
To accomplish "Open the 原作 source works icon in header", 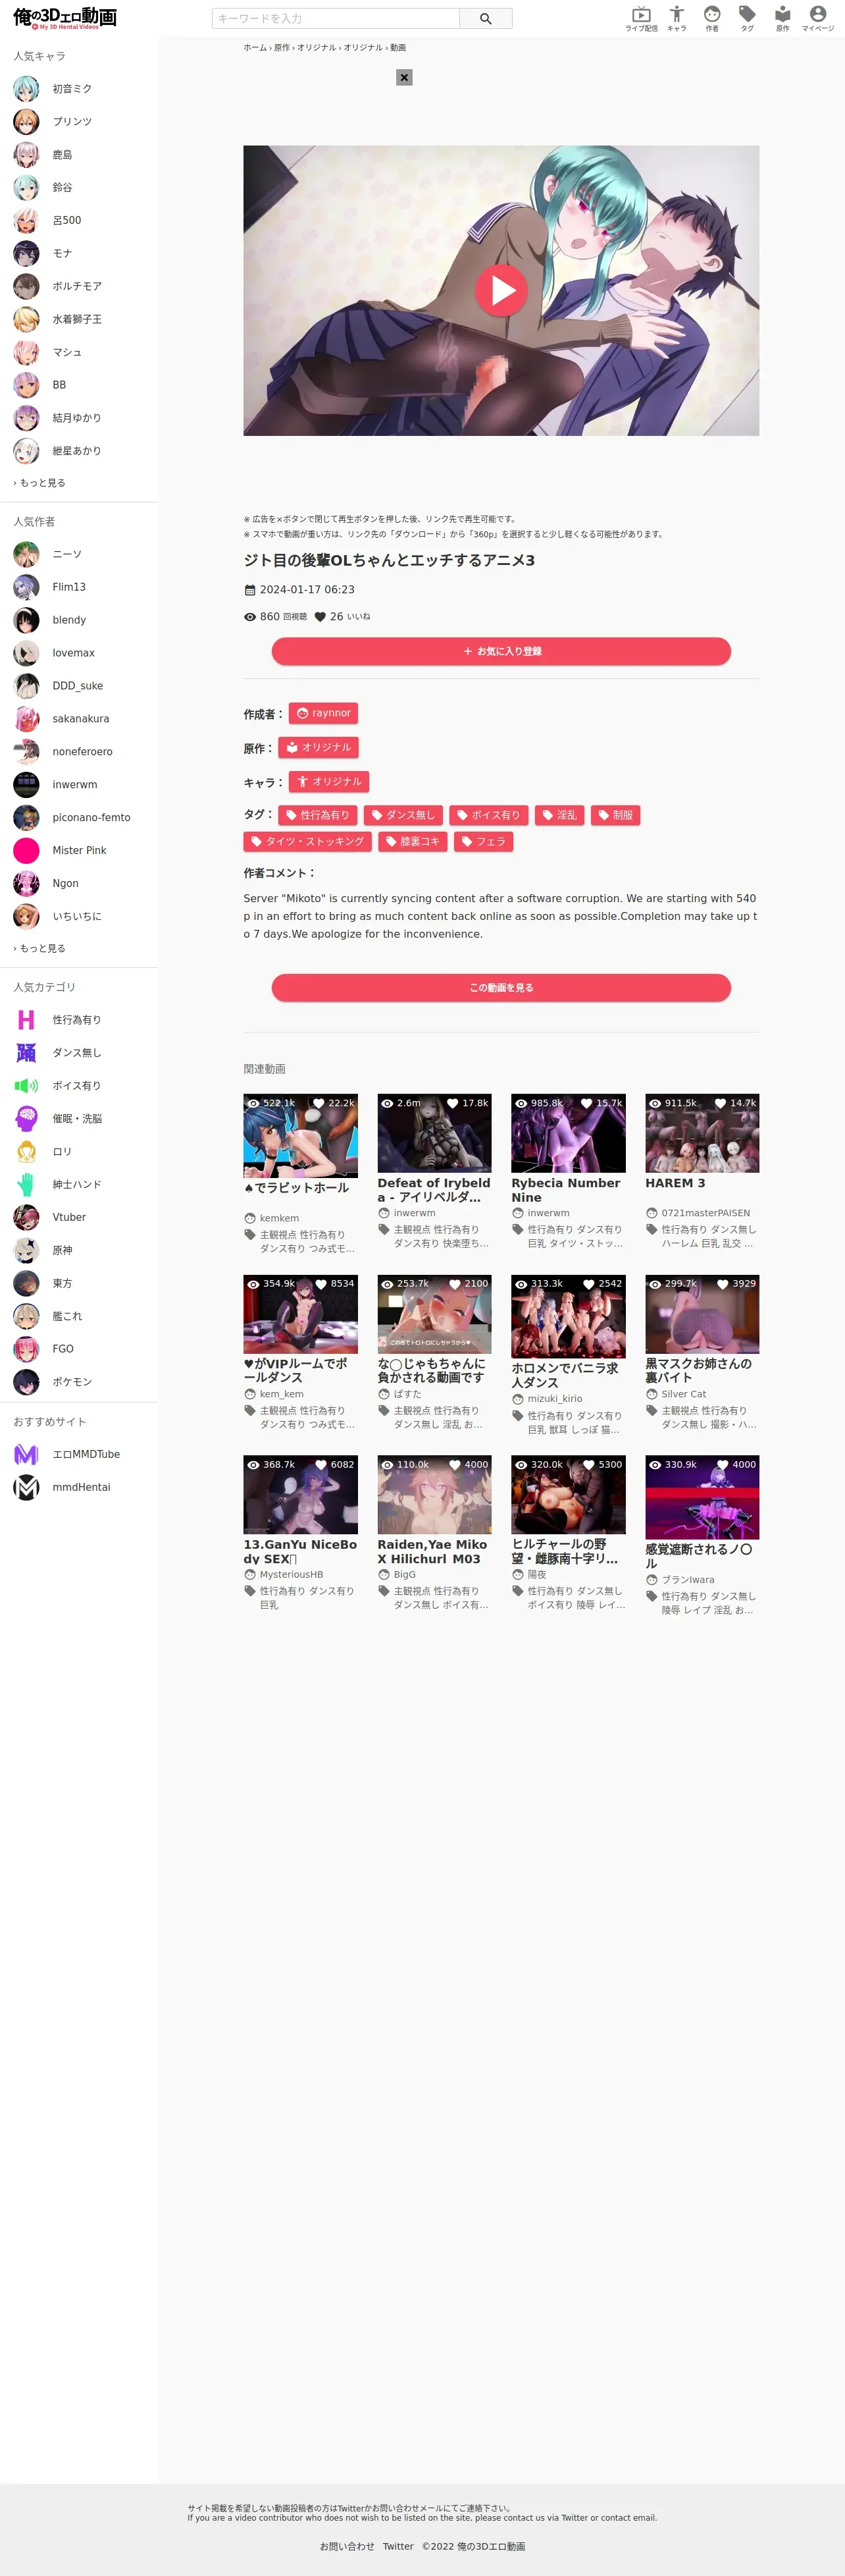I will [x=782, y=18].
